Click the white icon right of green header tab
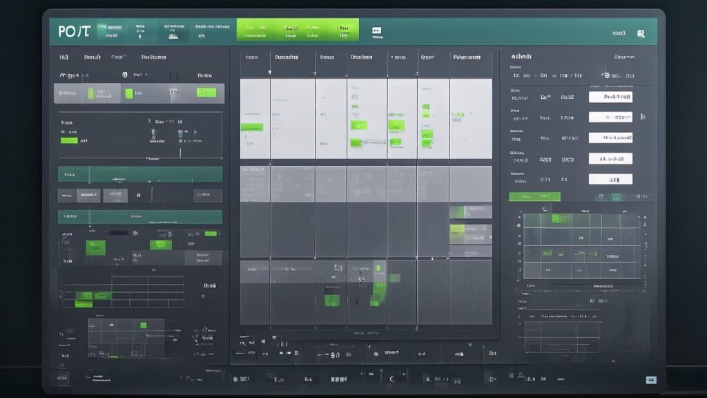This screenshot has height=398, width=707. (x=376, y=30)
